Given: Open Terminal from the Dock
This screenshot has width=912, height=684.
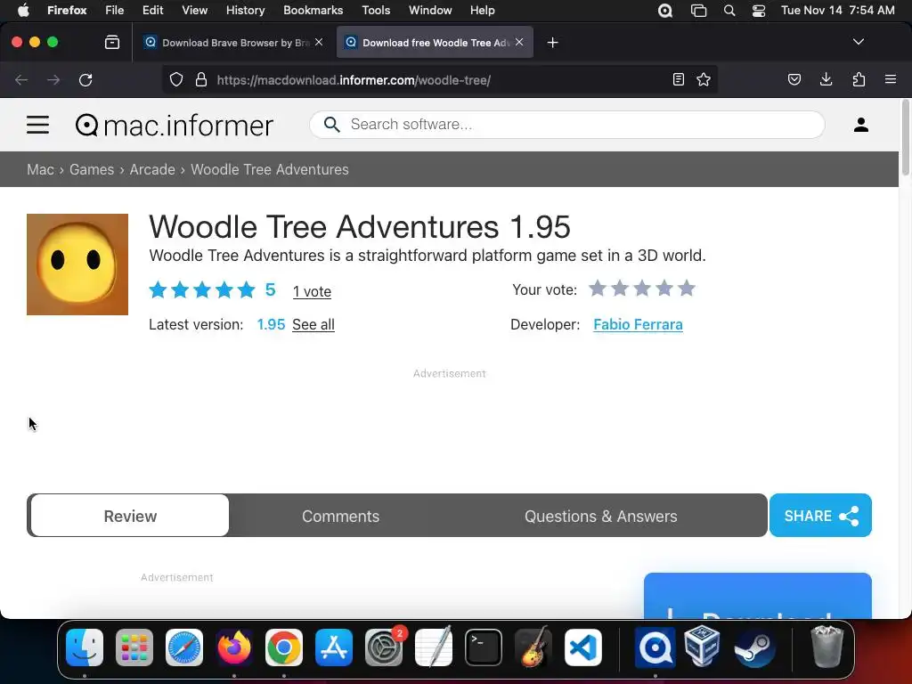Looking at the screenshot, I should click(x=484, y=647).
